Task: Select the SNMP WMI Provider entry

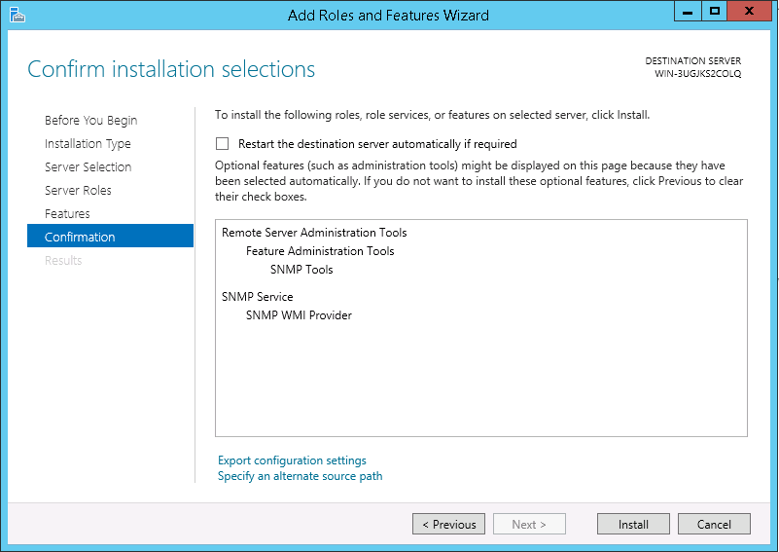Action: [299, 315]
